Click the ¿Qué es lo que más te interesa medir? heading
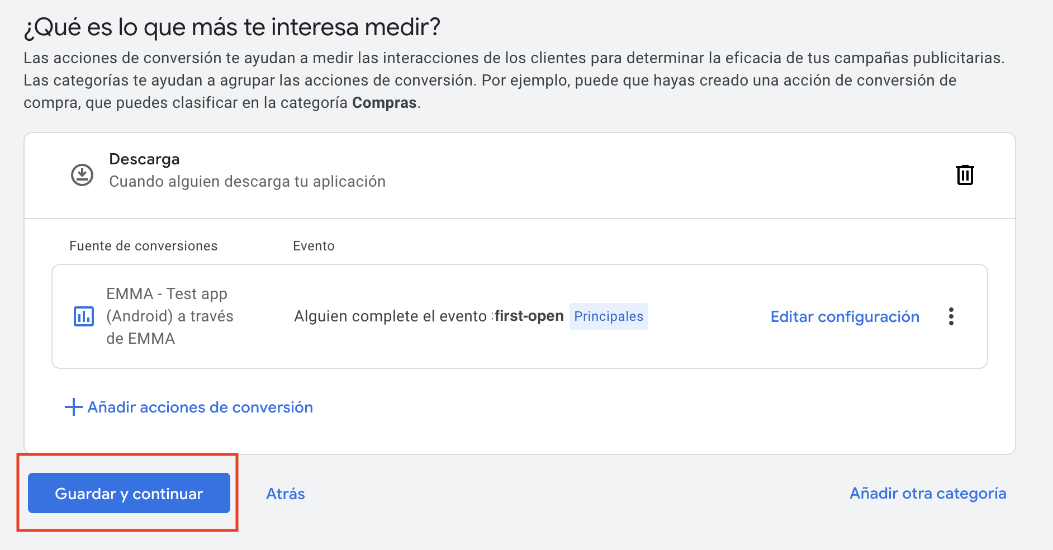This screenshot has height=550, width=1053. point(232,27)
